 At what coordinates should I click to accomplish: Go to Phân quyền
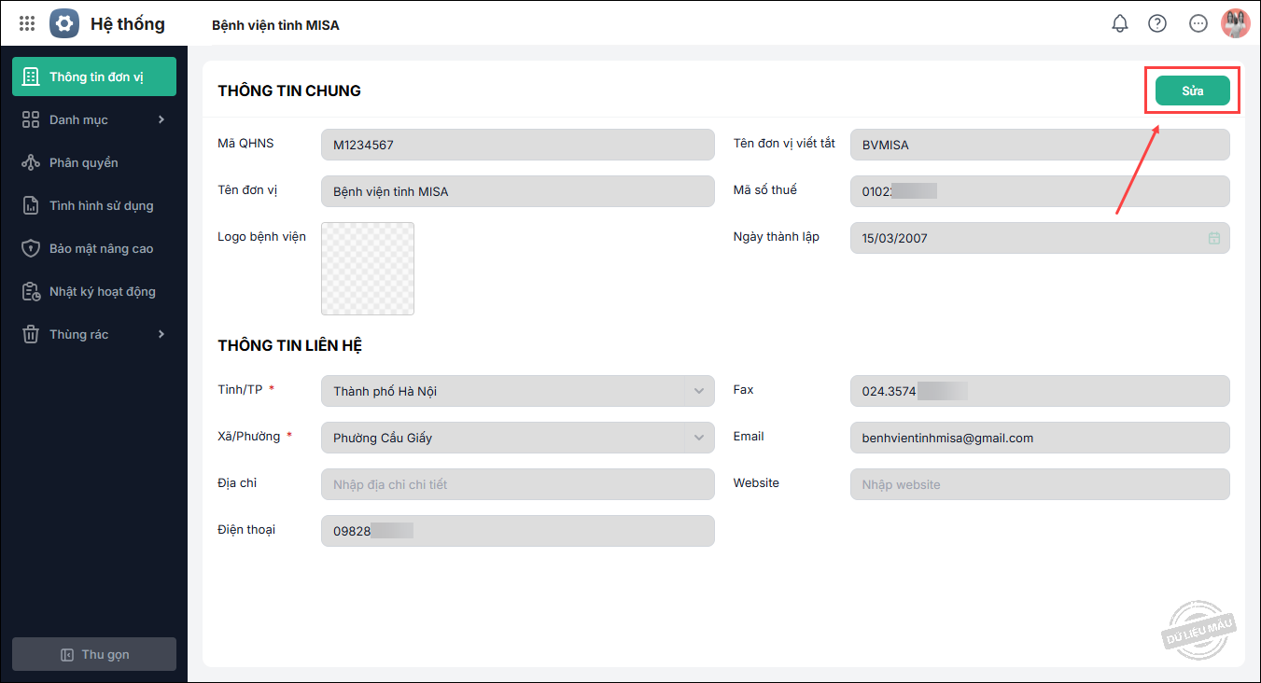tap(94, 162)
